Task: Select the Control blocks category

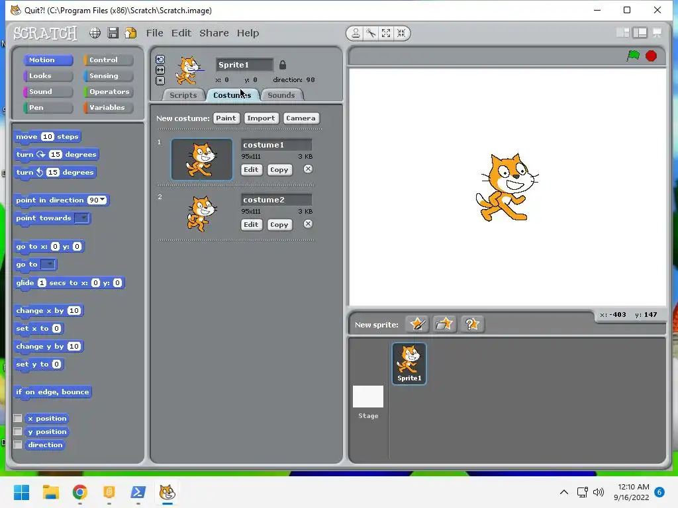Action: point(109,60)
